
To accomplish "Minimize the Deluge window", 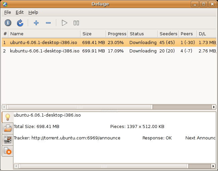I will pos(195,4).
